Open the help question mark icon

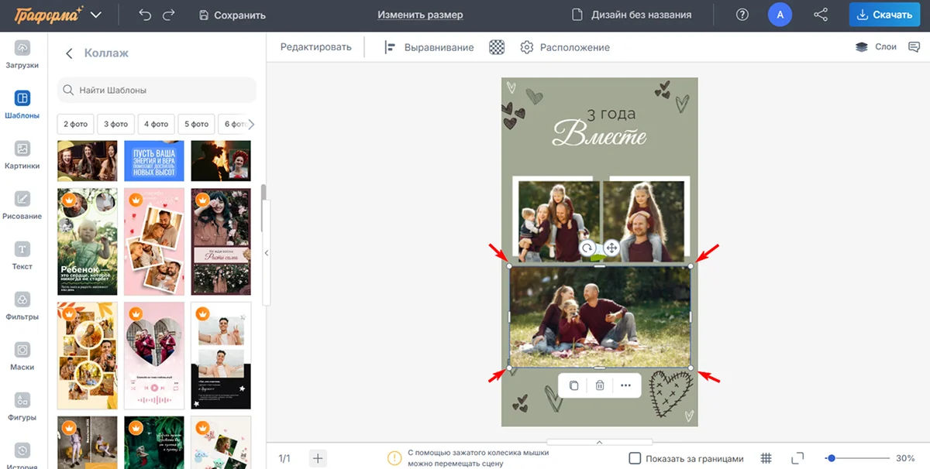(742, 15)
